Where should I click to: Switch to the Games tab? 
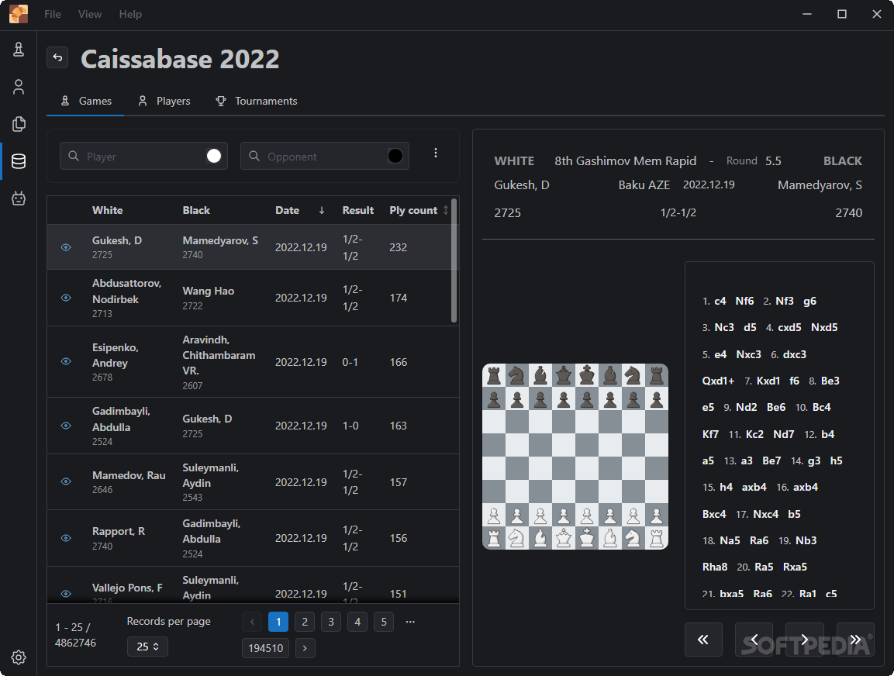85,102
